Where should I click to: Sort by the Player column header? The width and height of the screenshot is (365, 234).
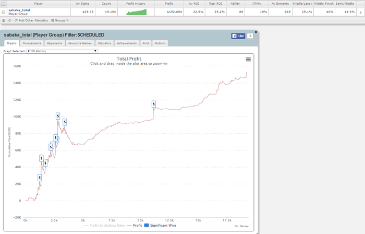click(x=39, y=4)
